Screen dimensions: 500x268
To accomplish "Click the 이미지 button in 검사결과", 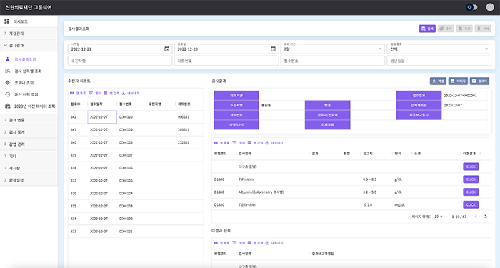I will point(458,81).
